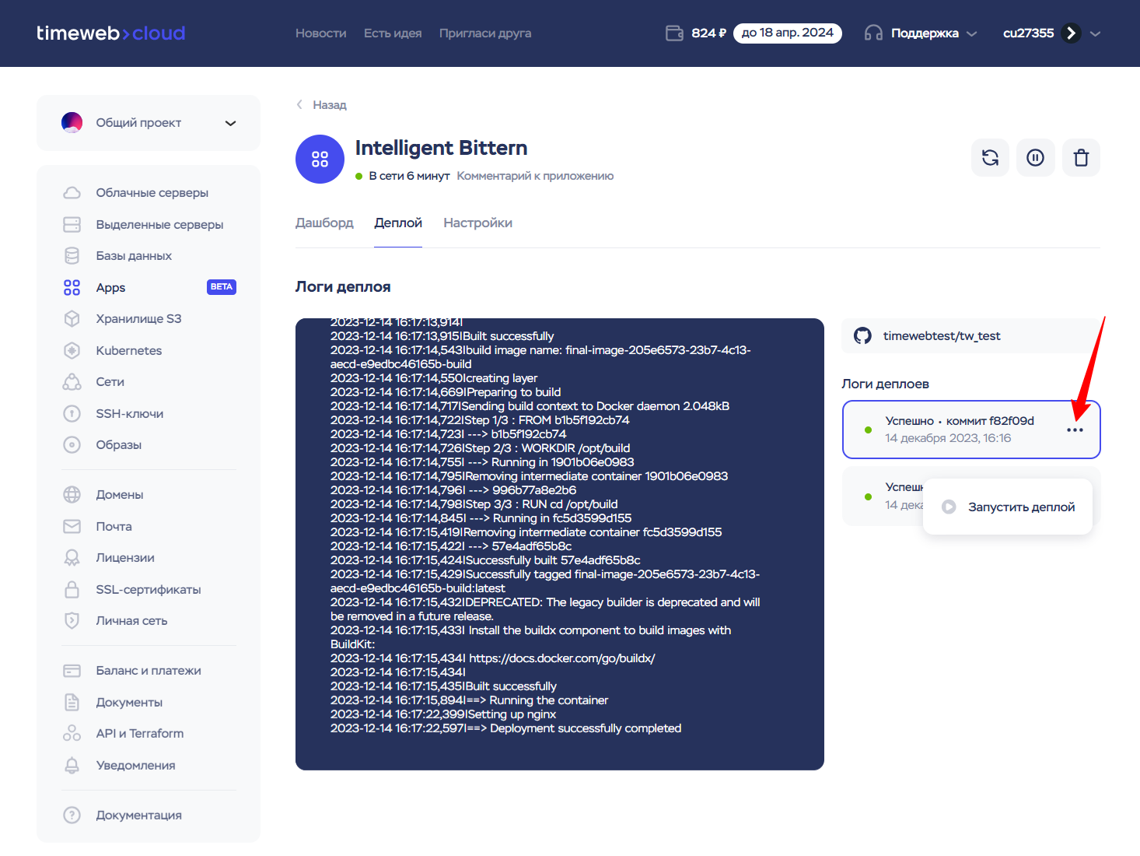Pause the Intelligent Bittern application
This screenshot has width=1140, height=856.
click(1035, 157)
